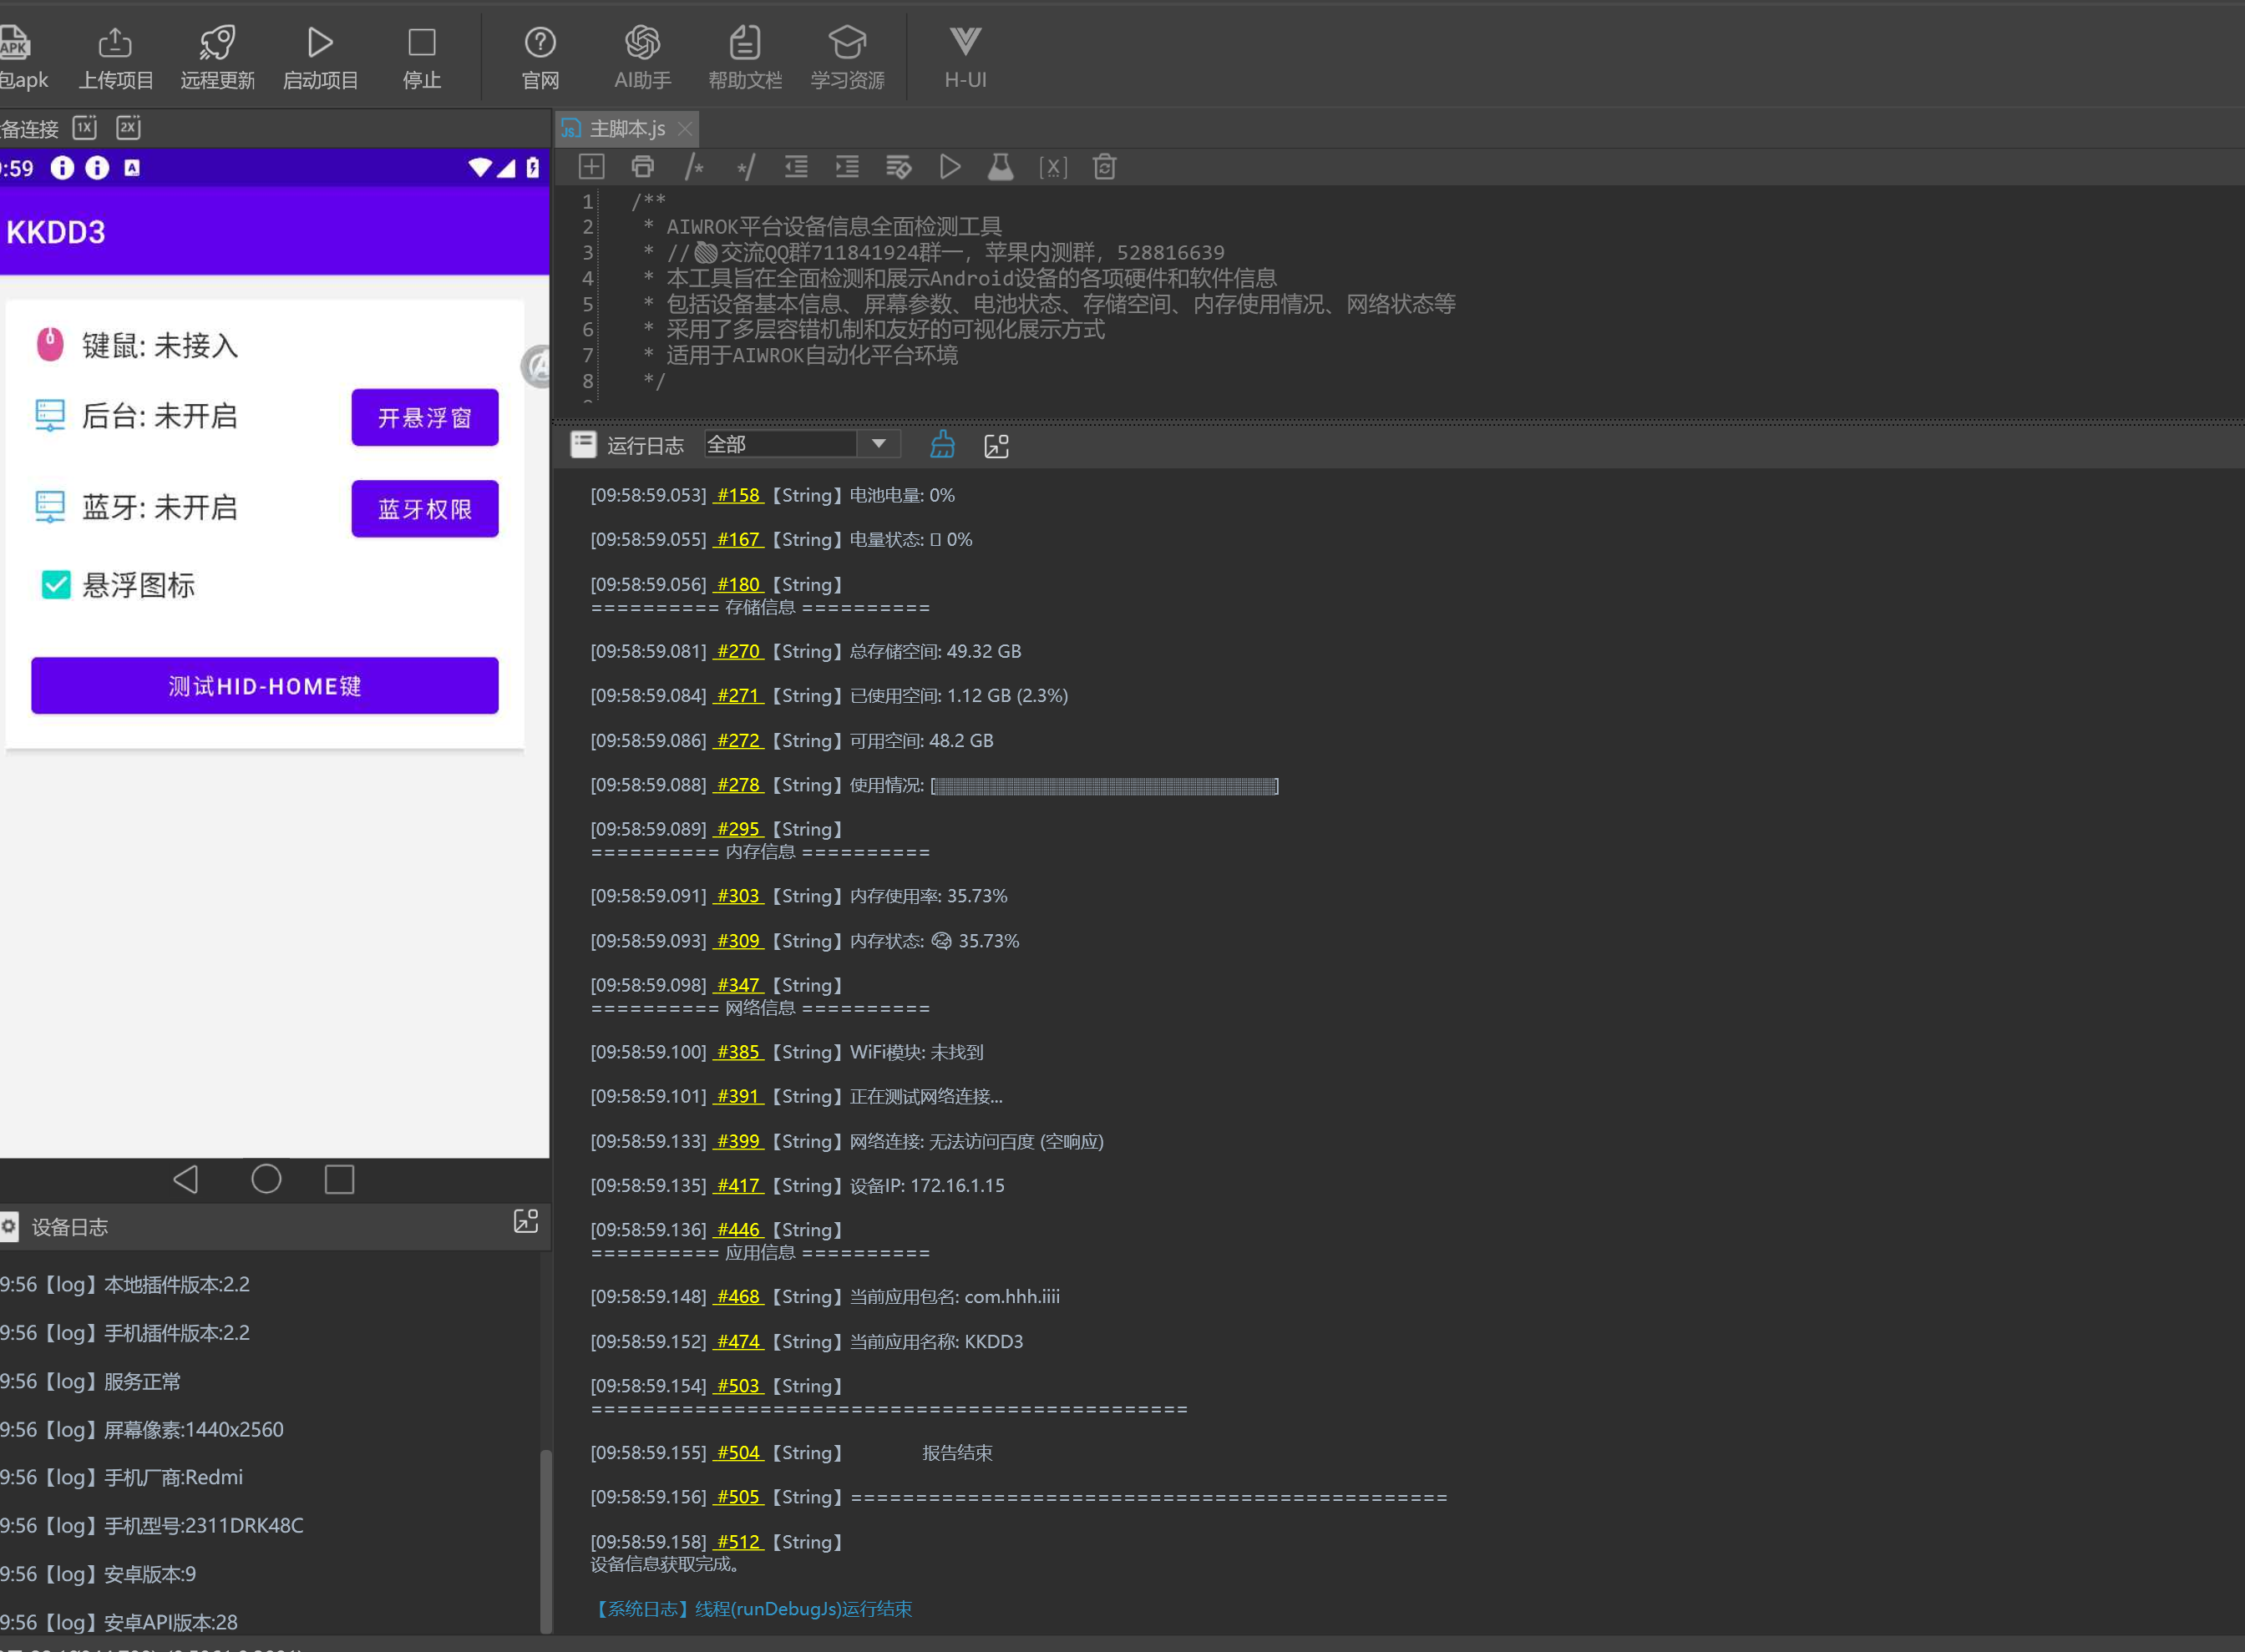Click the print icon in editor toolbar
This screenshot has height=1652, width=2245.
click(x=642, y=167)
